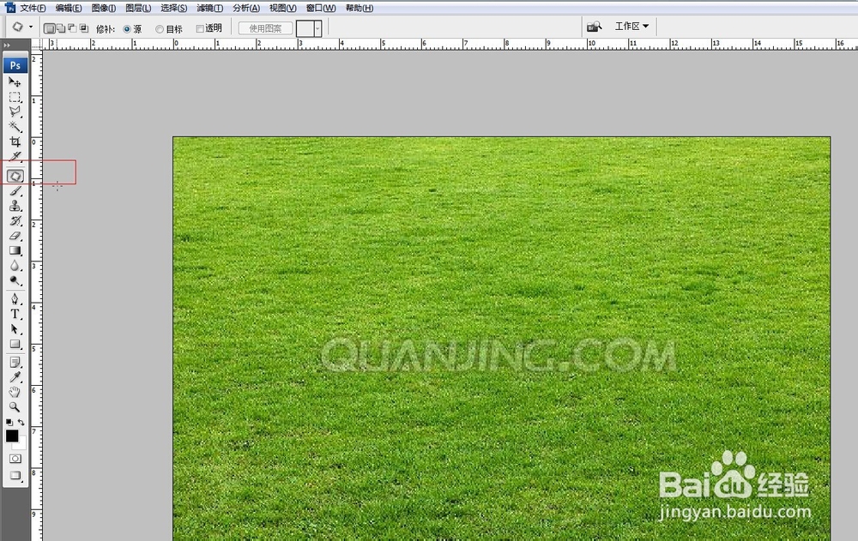Image resolution: width=858 pixels, height=541 pixels.
Task: Select the Rectangle shape tool
Action: point(15,344)
